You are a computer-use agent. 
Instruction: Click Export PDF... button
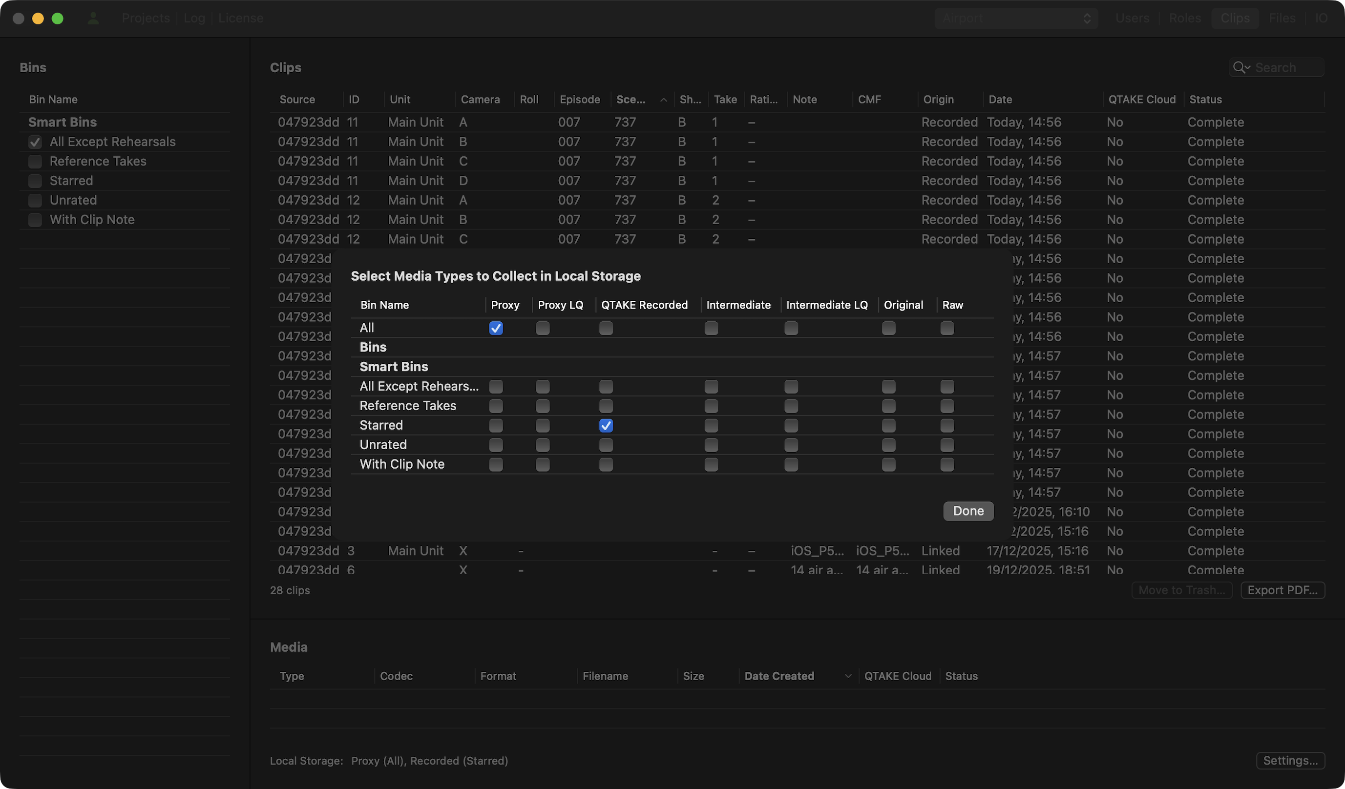[x=1282, y=590]
